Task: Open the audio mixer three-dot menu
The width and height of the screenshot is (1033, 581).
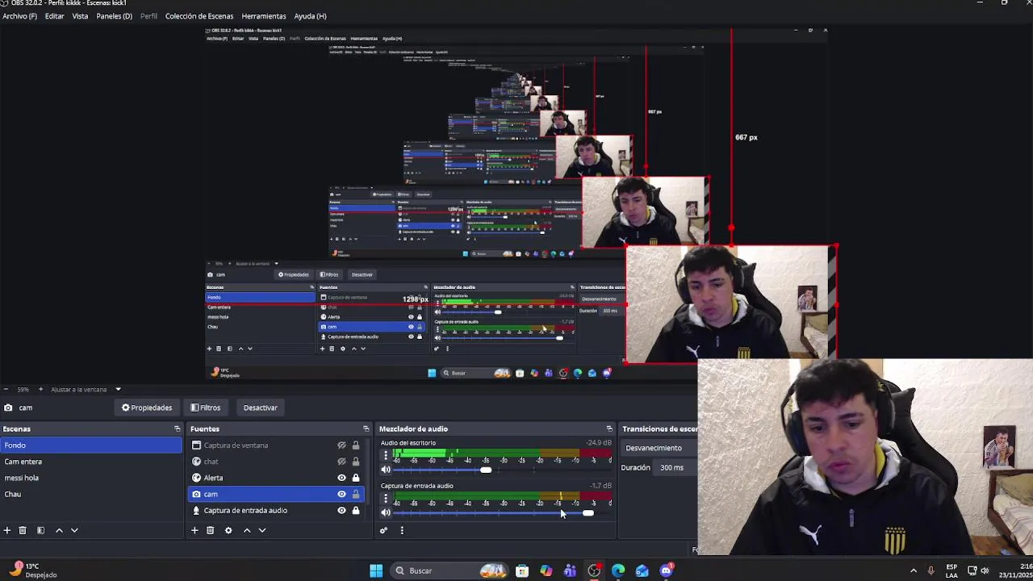Action: coord(402,530)
